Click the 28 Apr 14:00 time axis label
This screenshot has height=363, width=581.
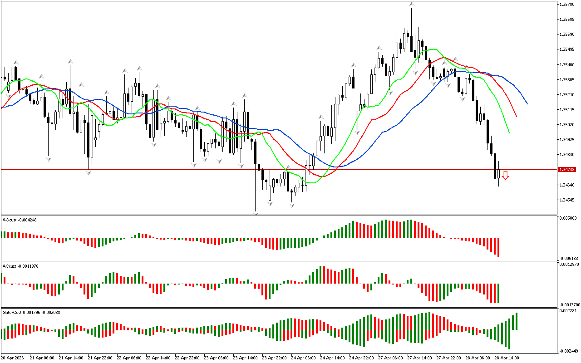(x=507, y=358)
